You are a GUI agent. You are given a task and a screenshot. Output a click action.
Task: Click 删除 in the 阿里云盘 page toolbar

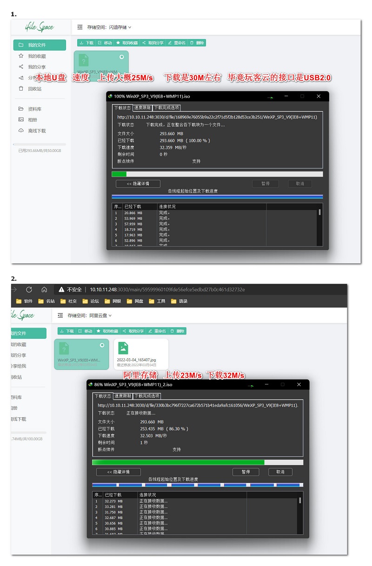[177, 331]
